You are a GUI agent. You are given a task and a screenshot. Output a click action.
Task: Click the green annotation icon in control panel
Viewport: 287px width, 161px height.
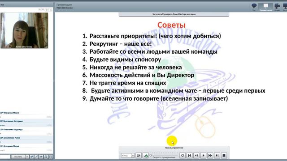(x=145, y=156)
